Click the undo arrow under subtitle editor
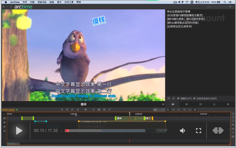Screen dimensions: 236x148 click(x=169, y=99)
